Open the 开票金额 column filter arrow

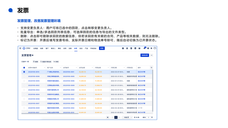coord(108,68)
